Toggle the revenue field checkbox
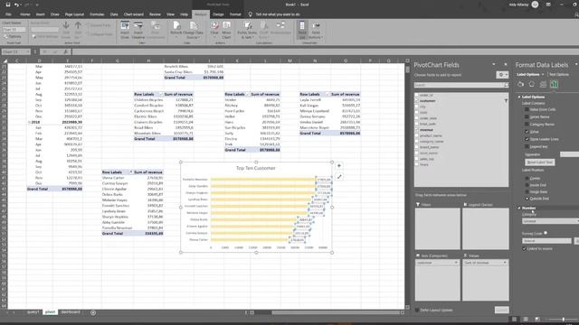This screenshot has height=325, width=579. tap(417, 130)
